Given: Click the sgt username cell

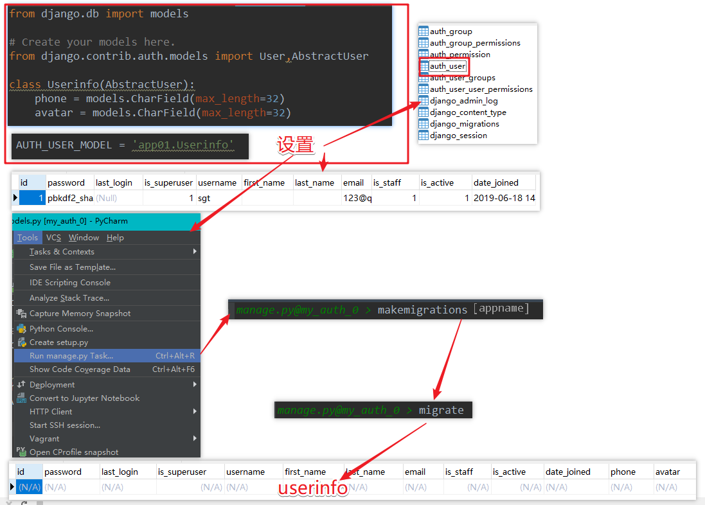Looking at the screenshot, I should (x=219, y=198).
